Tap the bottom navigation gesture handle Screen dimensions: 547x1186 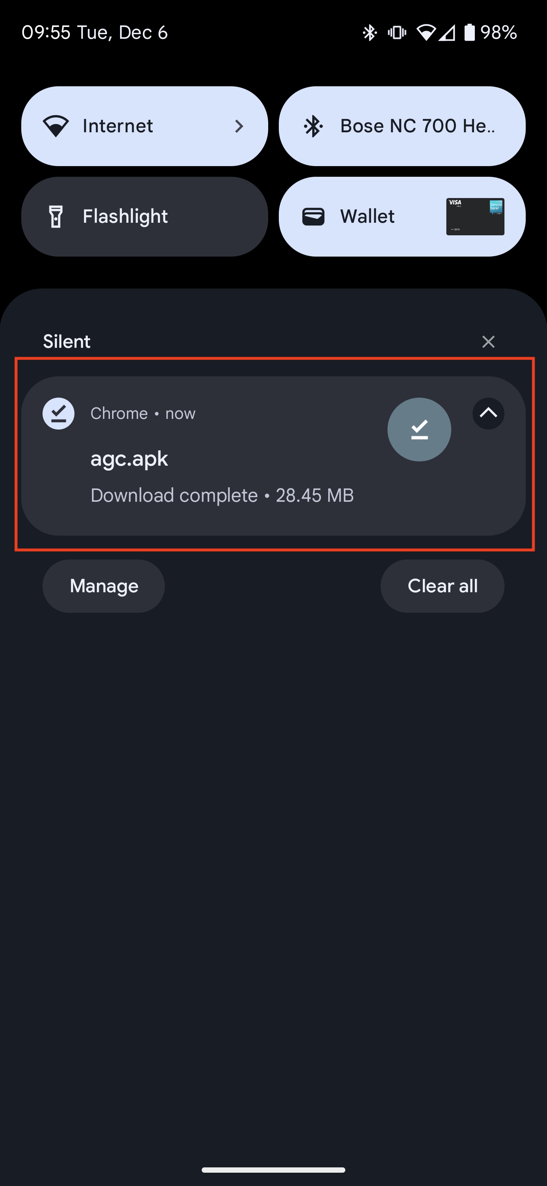pos(273,1170)
